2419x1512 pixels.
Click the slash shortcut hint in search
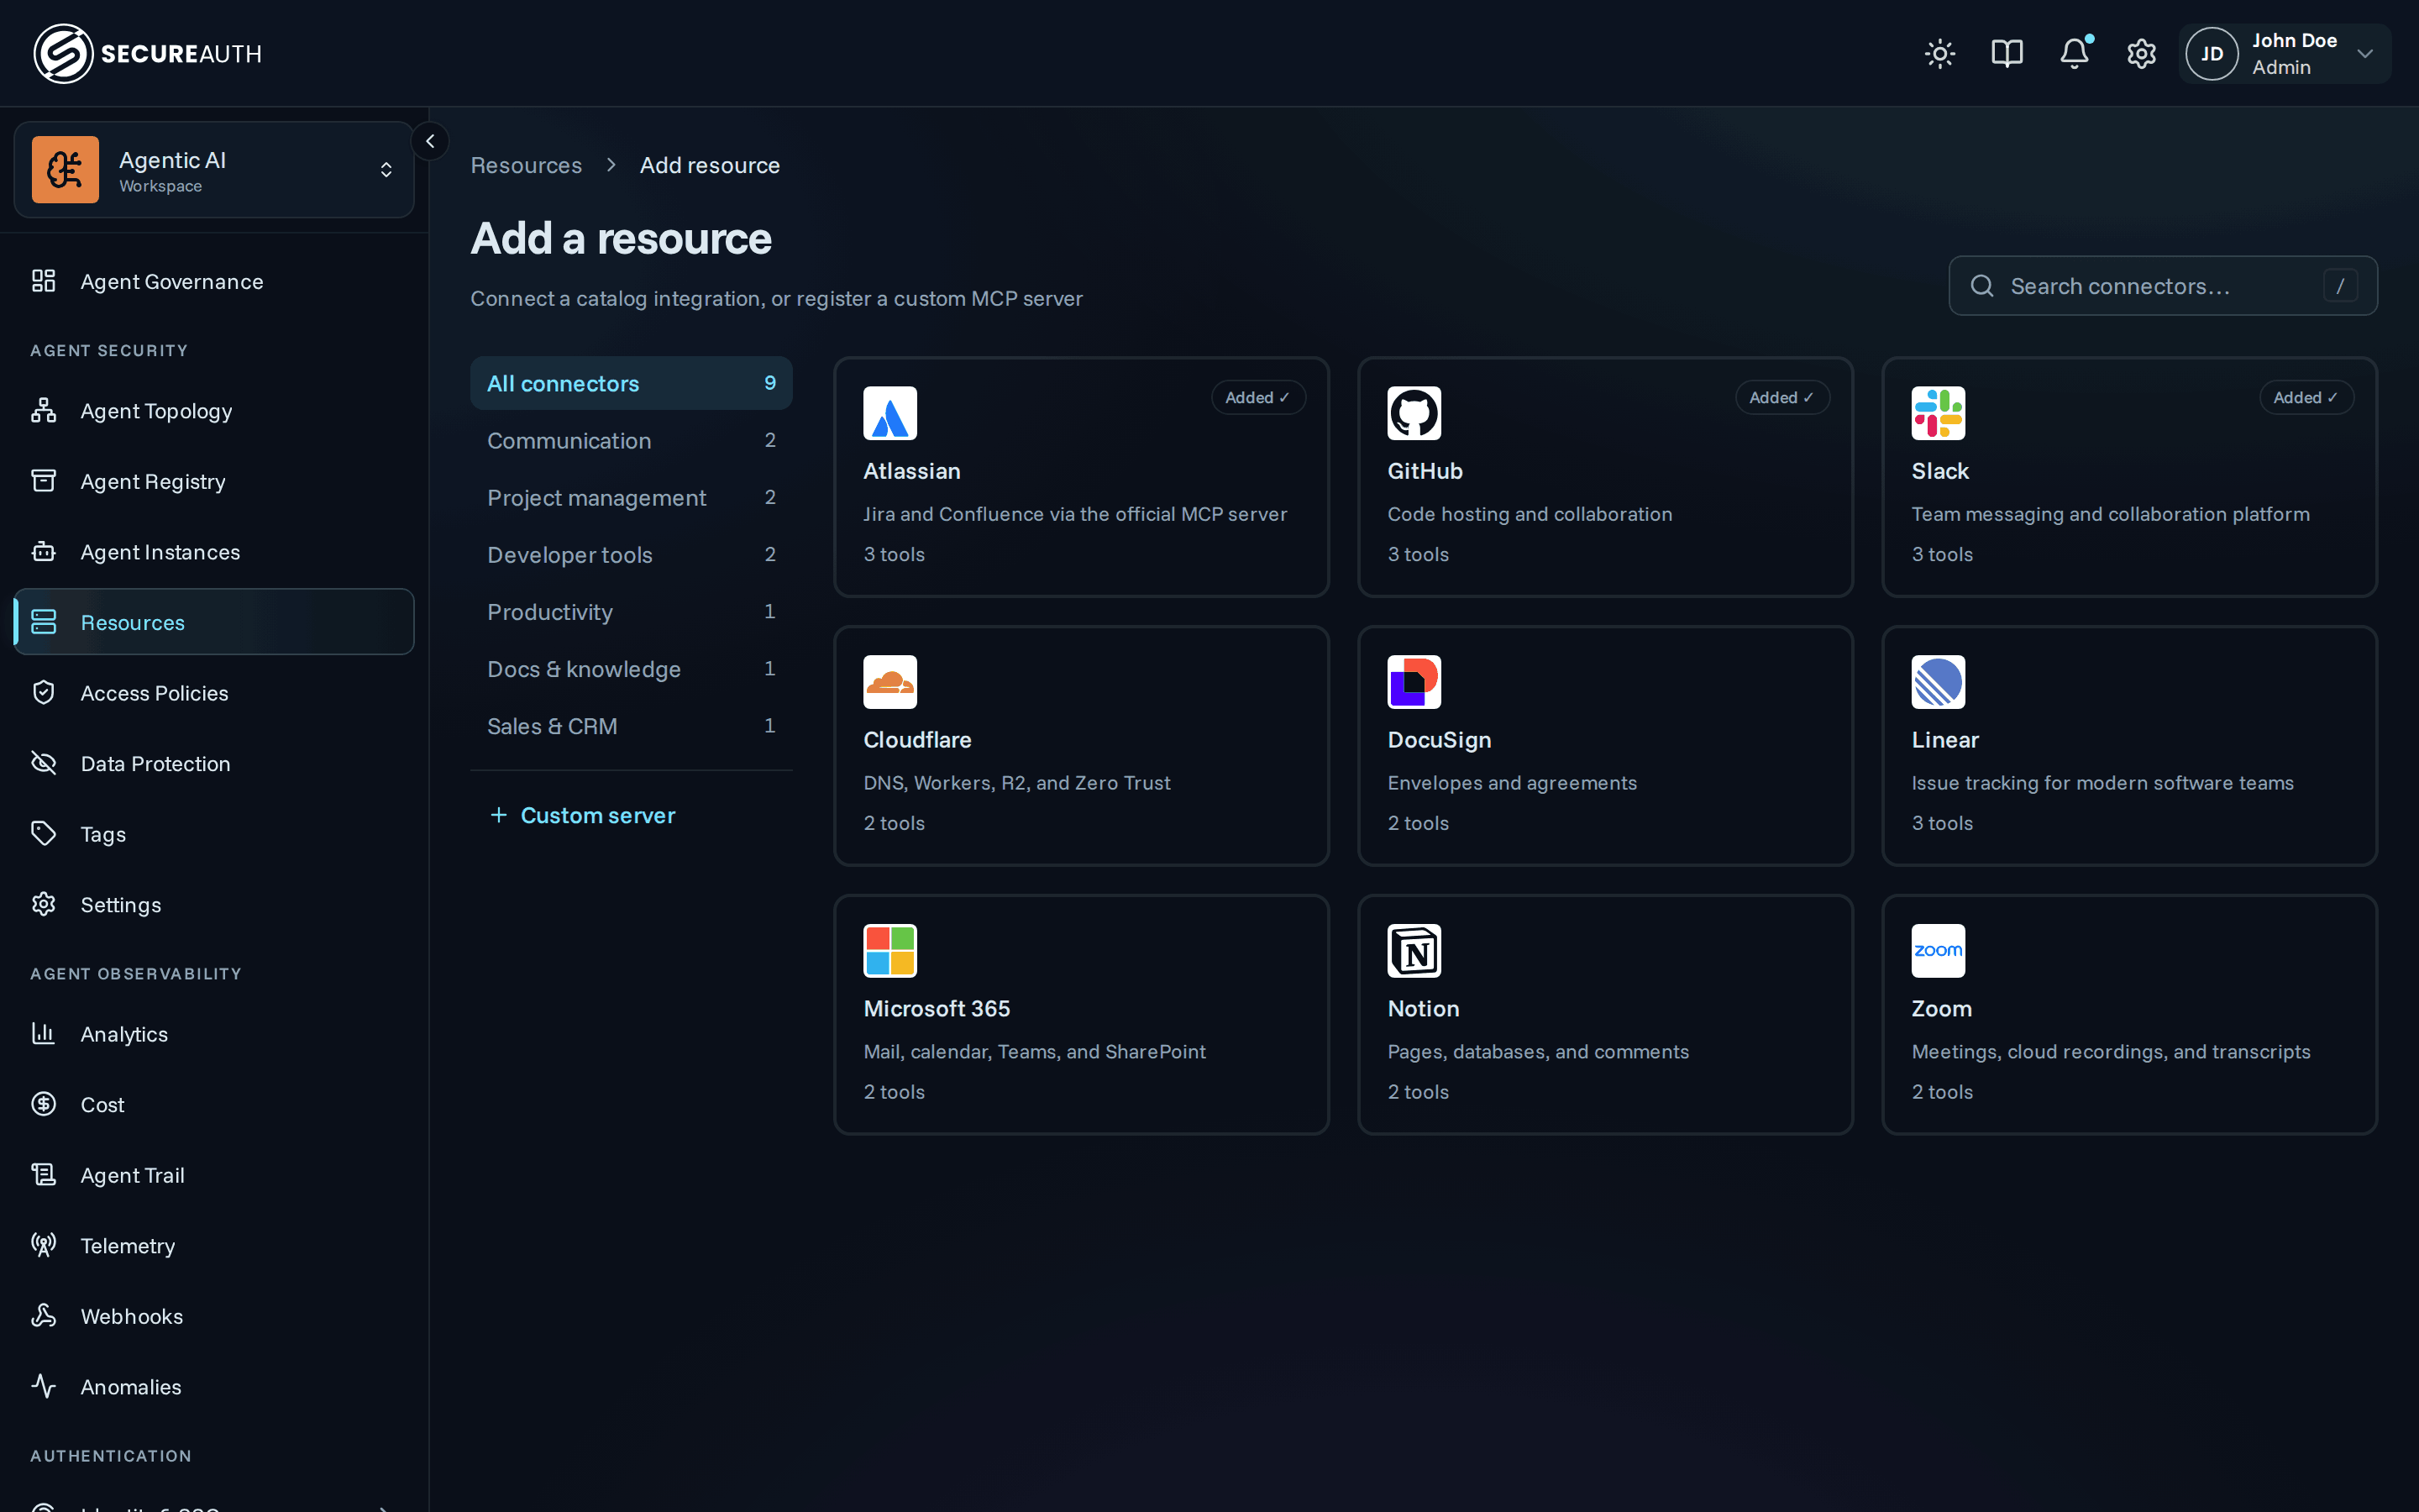2340,286
